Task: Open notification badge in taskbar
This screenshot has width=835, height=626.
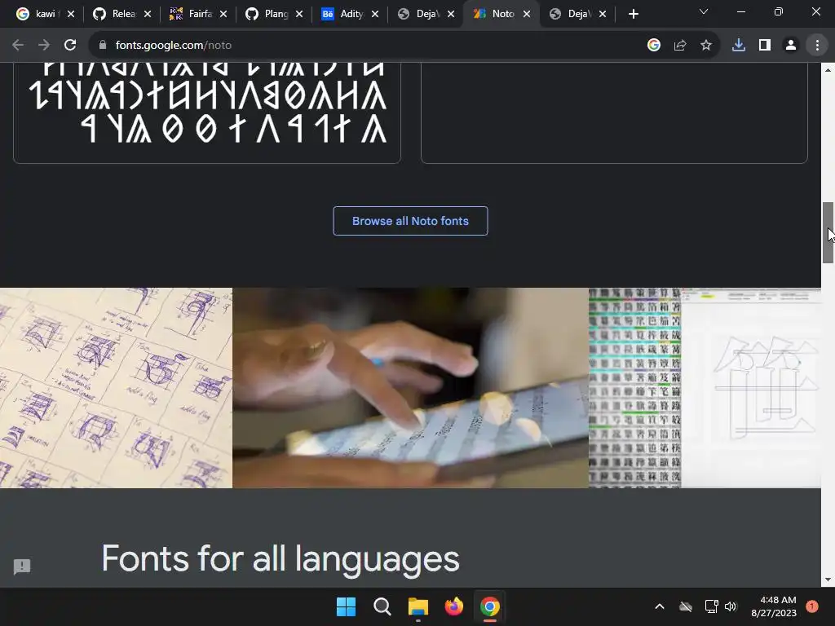Action: [812, 606]
